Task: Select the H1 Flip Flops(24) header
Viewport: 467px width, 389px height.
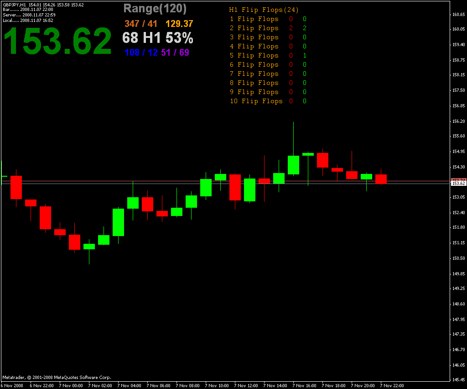Action: 264,10
